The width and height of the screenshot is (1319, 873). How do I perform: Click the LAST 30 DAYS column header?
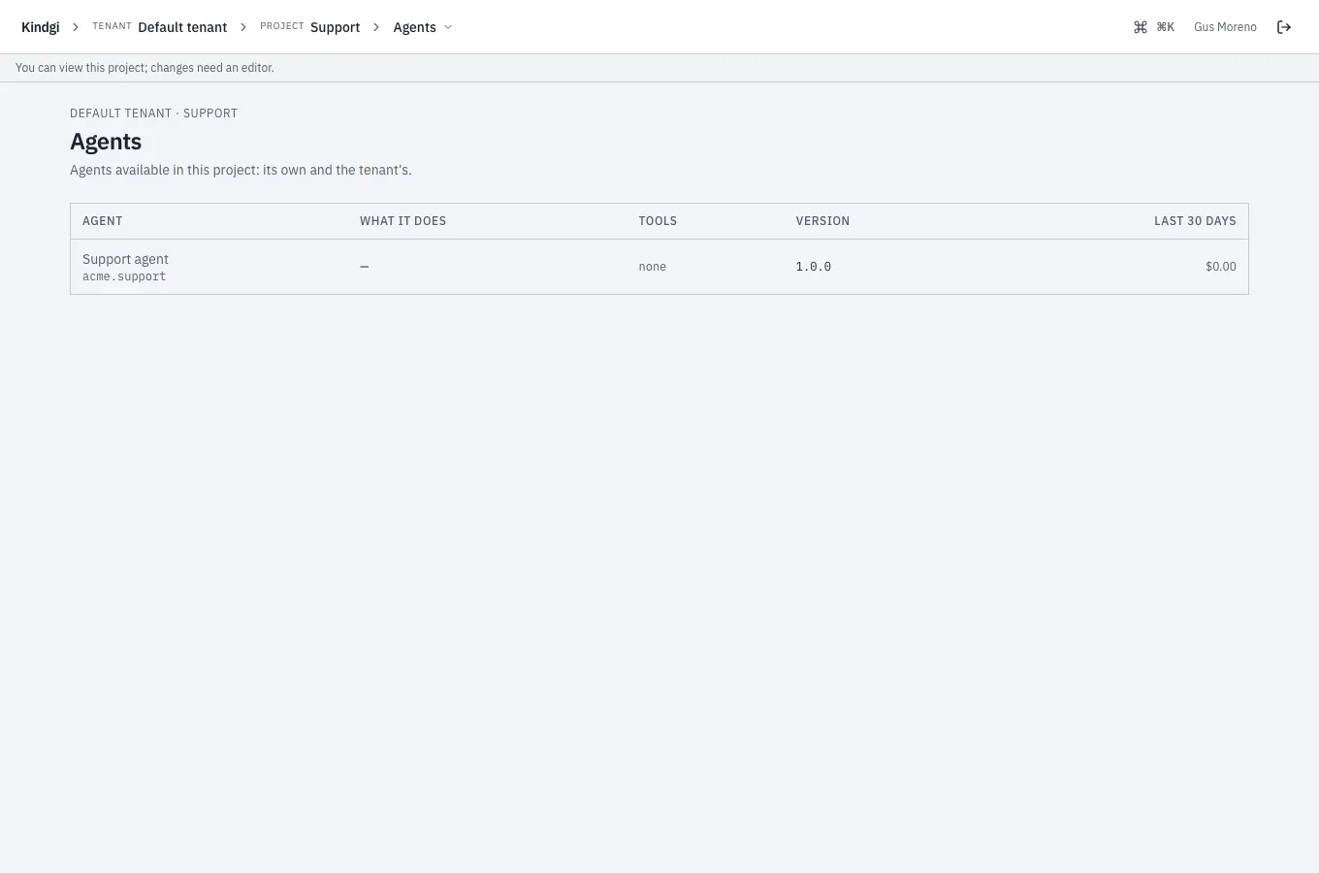pyautogui.click(x=1195, y=221)
